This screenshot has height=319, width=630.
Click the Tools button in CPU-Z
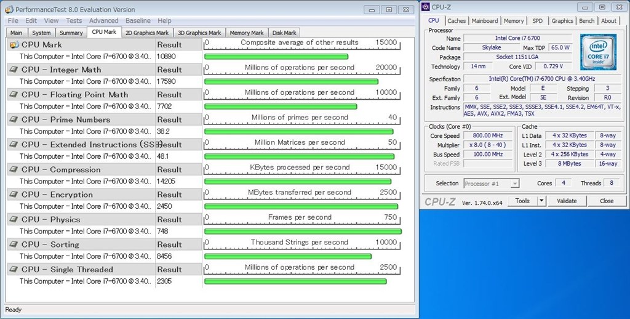[522, 201]
